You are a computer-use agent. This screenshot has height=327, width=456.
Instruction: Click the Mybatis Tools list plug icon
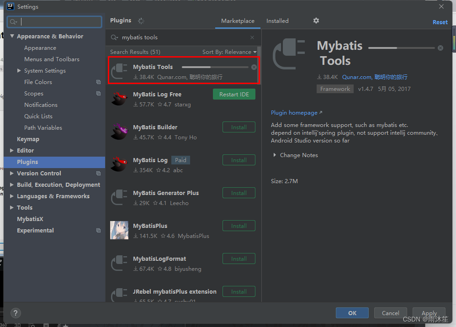pos(119,71)
